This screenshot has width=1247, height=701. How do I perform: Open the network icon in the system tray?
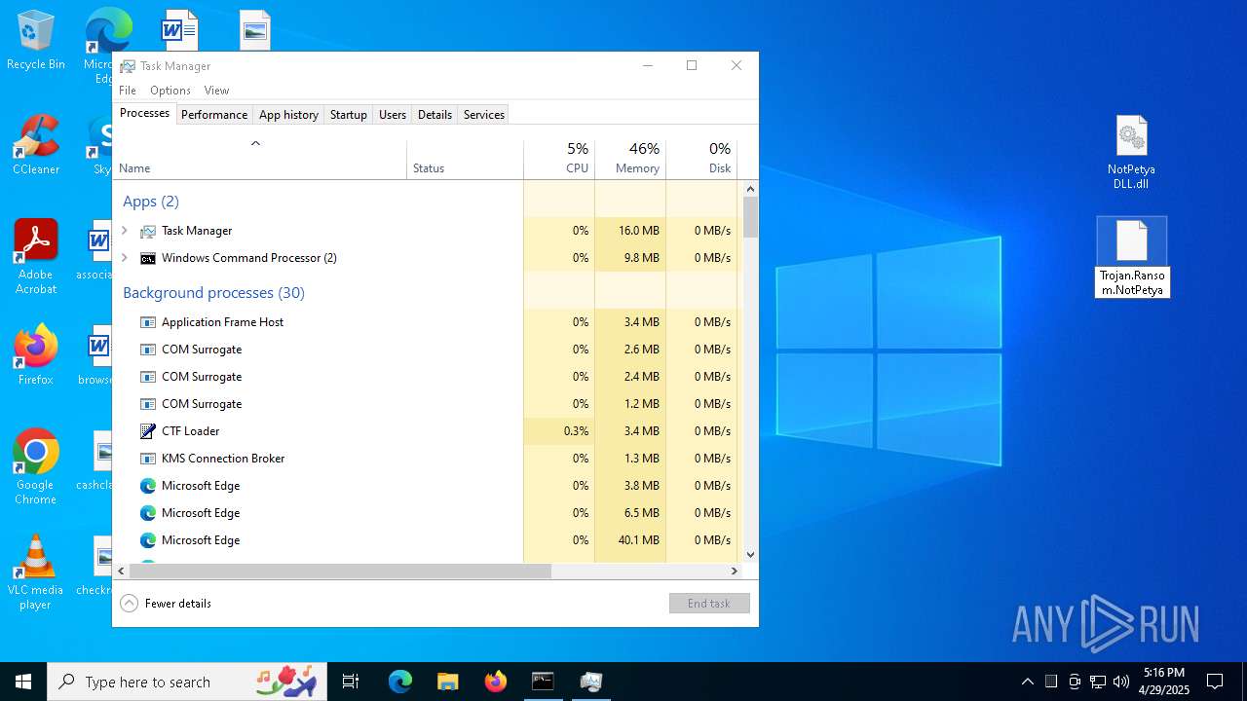1098,682
